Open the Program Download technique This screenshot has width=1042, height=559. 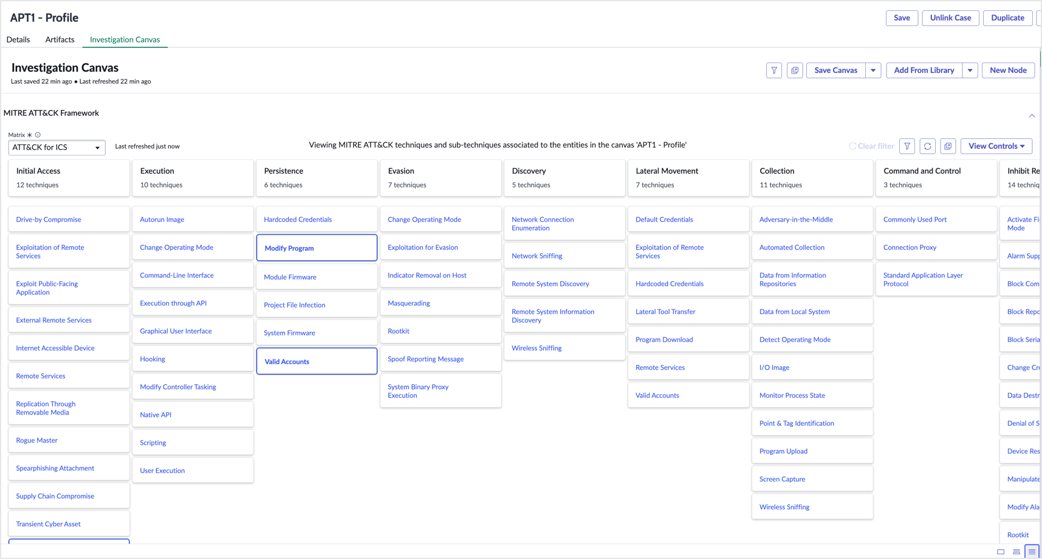(688, 339)
